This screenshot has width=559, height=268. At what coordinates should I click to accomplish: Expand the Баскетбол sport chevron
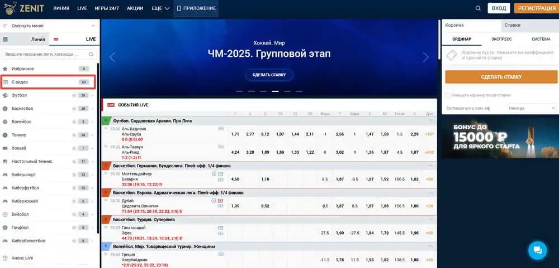tap(93, 109)
